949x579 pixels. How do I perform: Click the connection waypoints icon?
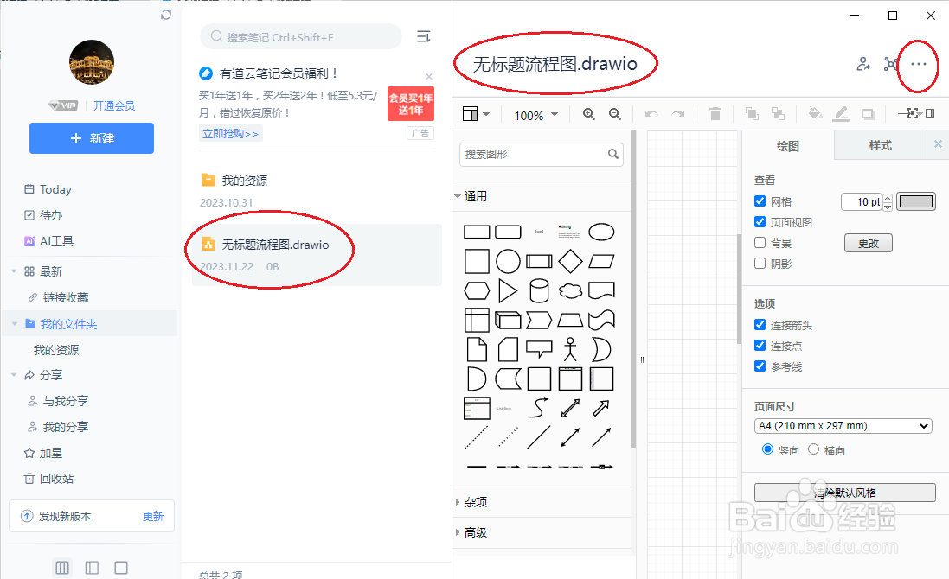click(910, 113)
